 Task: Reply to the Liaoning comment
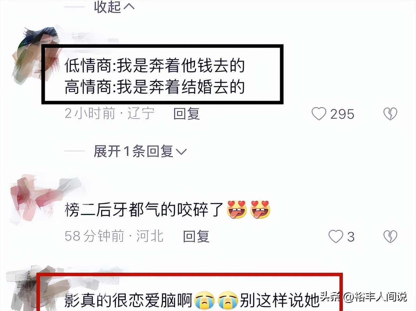[x=187, y=114]
